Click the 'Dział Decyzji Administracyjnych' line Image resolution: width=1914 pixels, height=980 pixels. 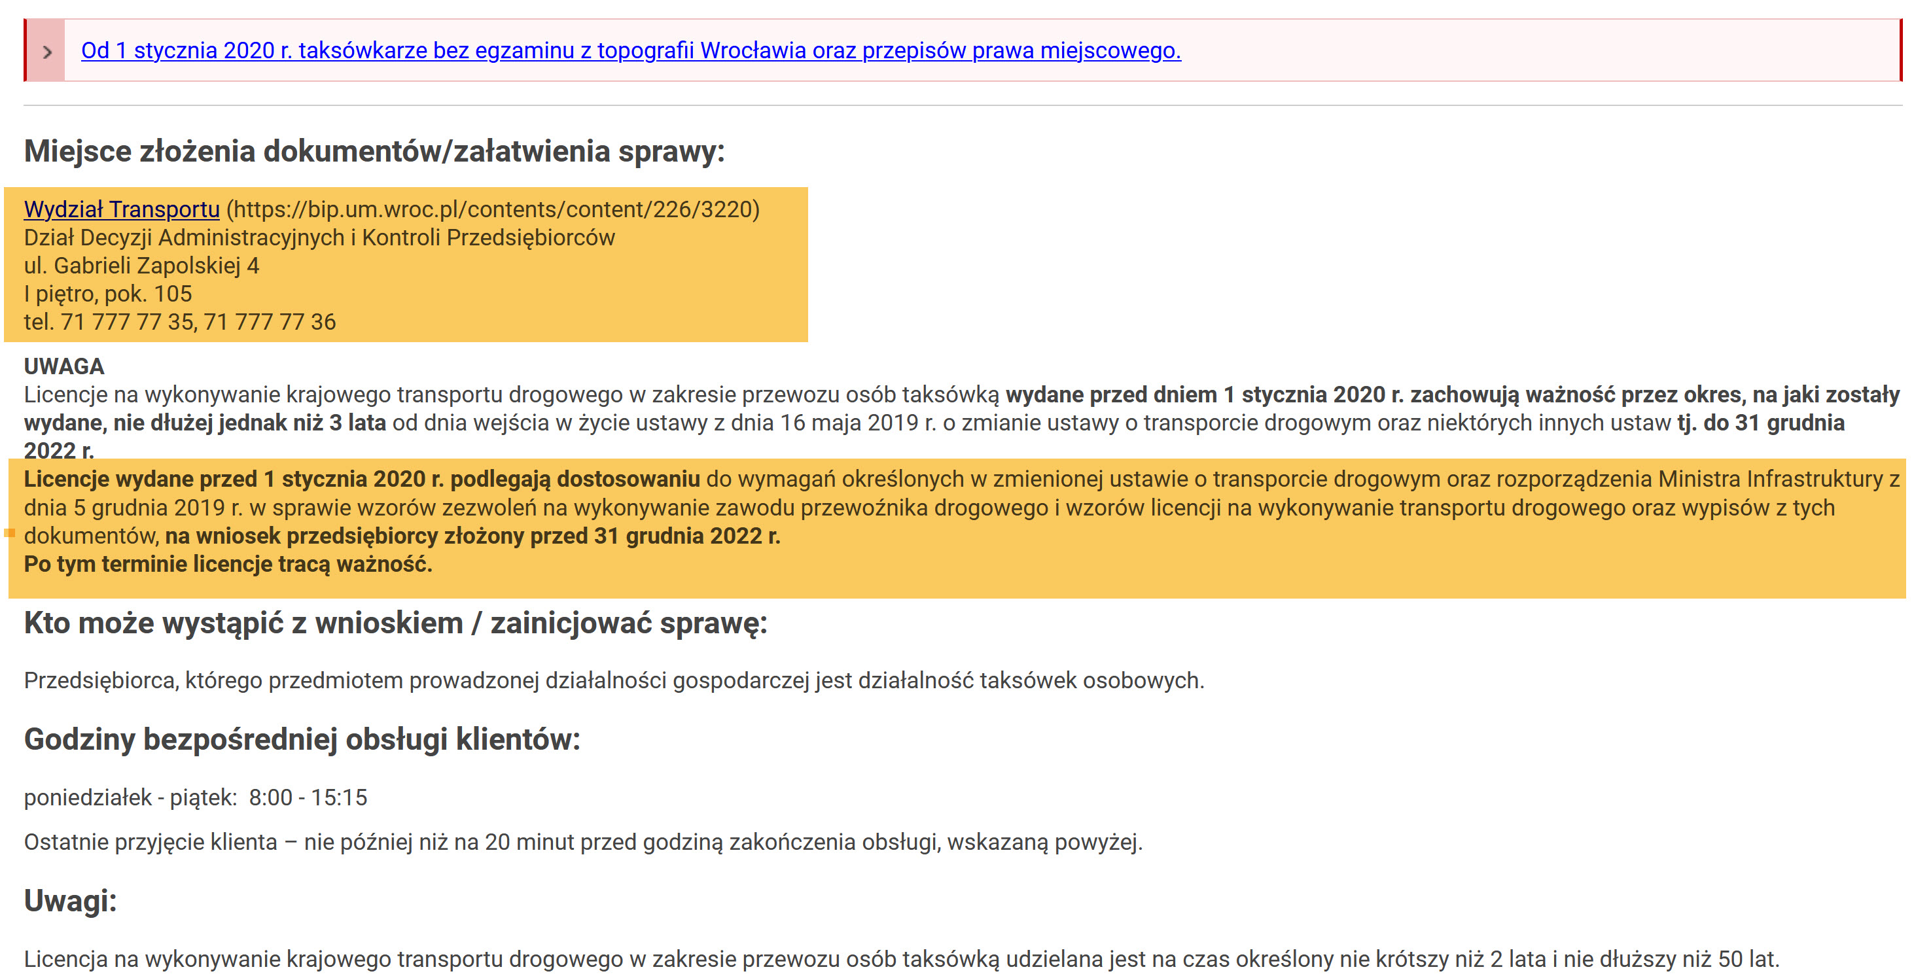click(x=319, y=237)
